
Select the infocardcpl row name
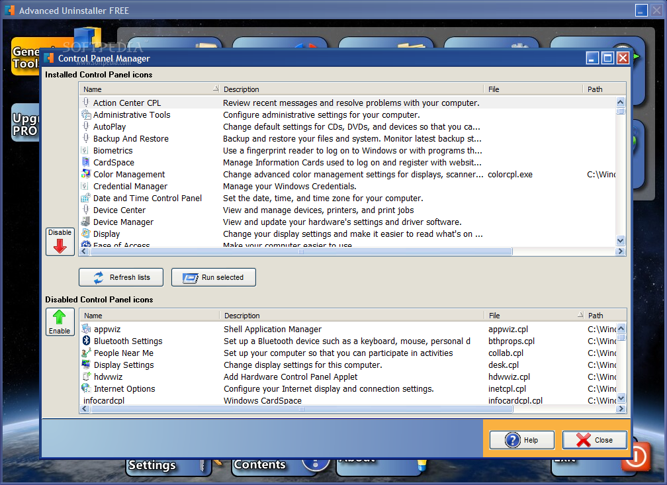(104, 401)
